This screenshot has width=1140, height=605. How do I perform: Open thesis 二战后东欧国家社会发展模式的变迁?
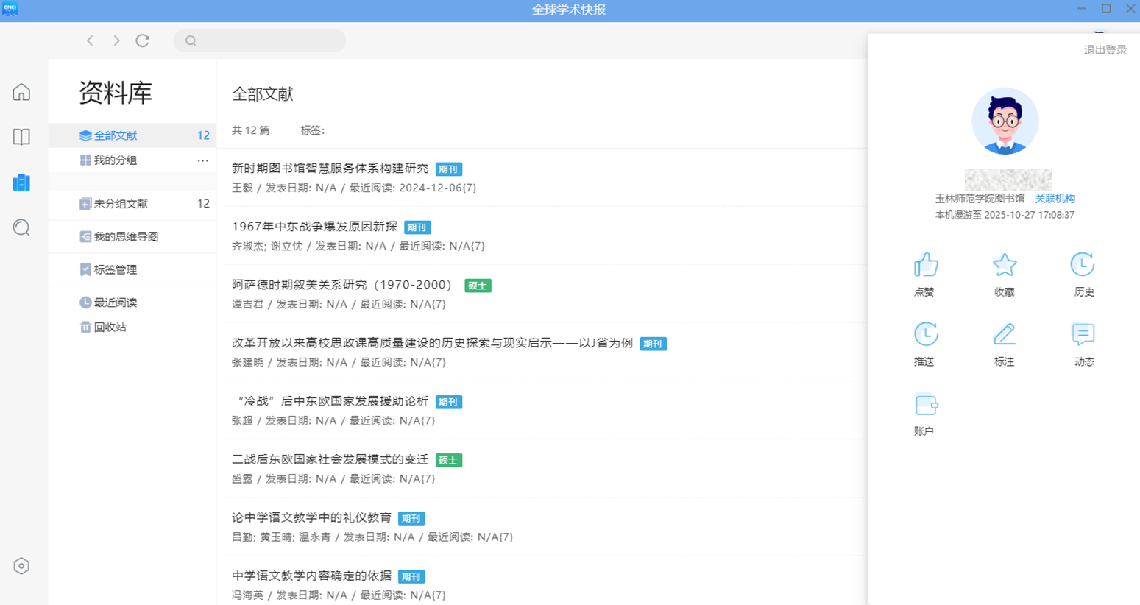(x=330, y=459)
